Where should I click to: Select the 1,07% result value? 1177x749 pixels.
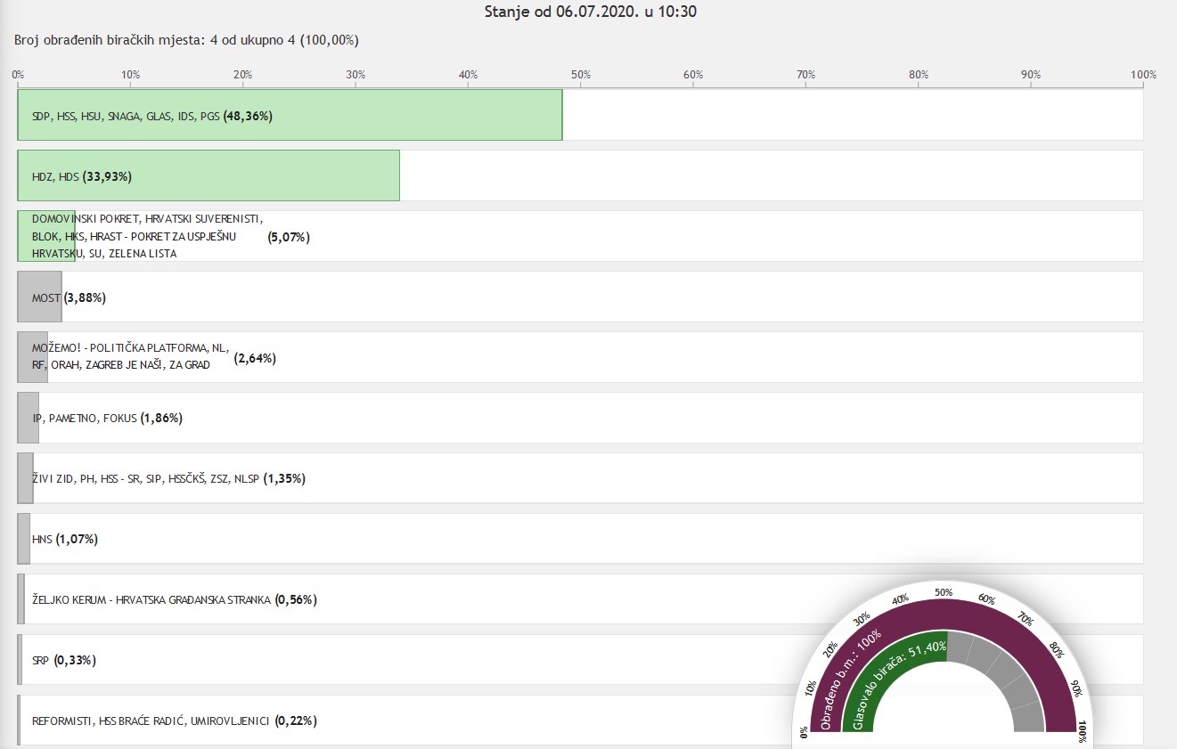[78, 540]
